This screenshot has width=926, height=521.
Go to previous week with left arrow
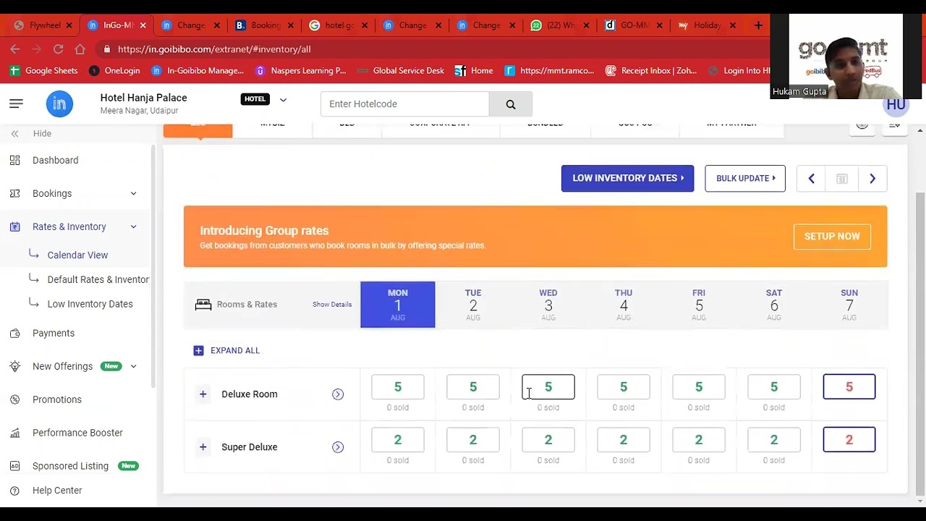tap(811, 179)
